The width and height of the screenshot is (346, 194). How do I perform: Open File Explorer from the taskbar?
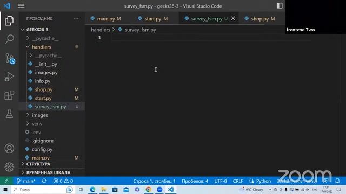pyautogui.click(x=103, y=189)
